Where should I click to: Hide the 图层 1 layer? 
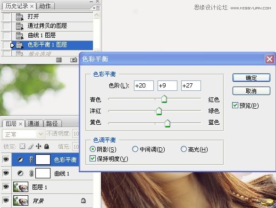(x=6, y=186)
